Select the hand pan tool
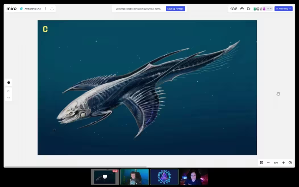 (x=9, y=82)
